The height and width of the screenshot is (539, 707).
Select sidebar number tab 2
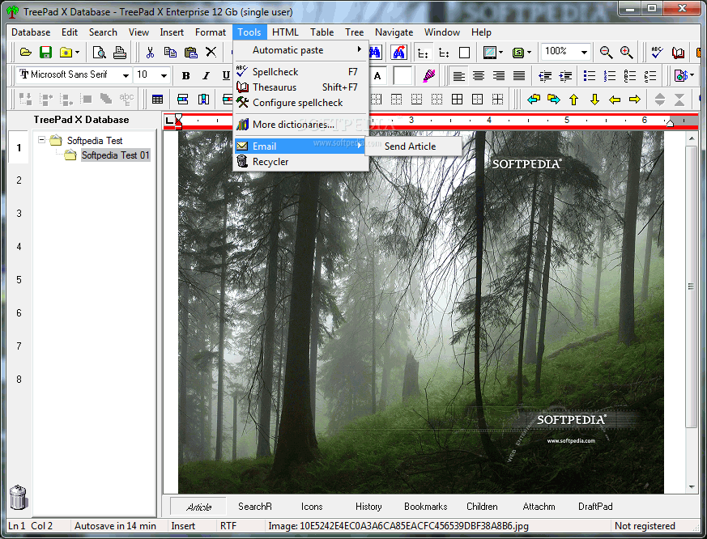pyautogui.click(x=19, y=180)
